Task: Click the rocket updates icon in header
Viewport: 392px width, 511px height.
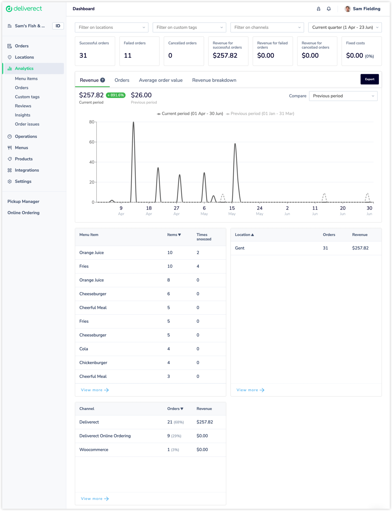Action: click(318, 9)
